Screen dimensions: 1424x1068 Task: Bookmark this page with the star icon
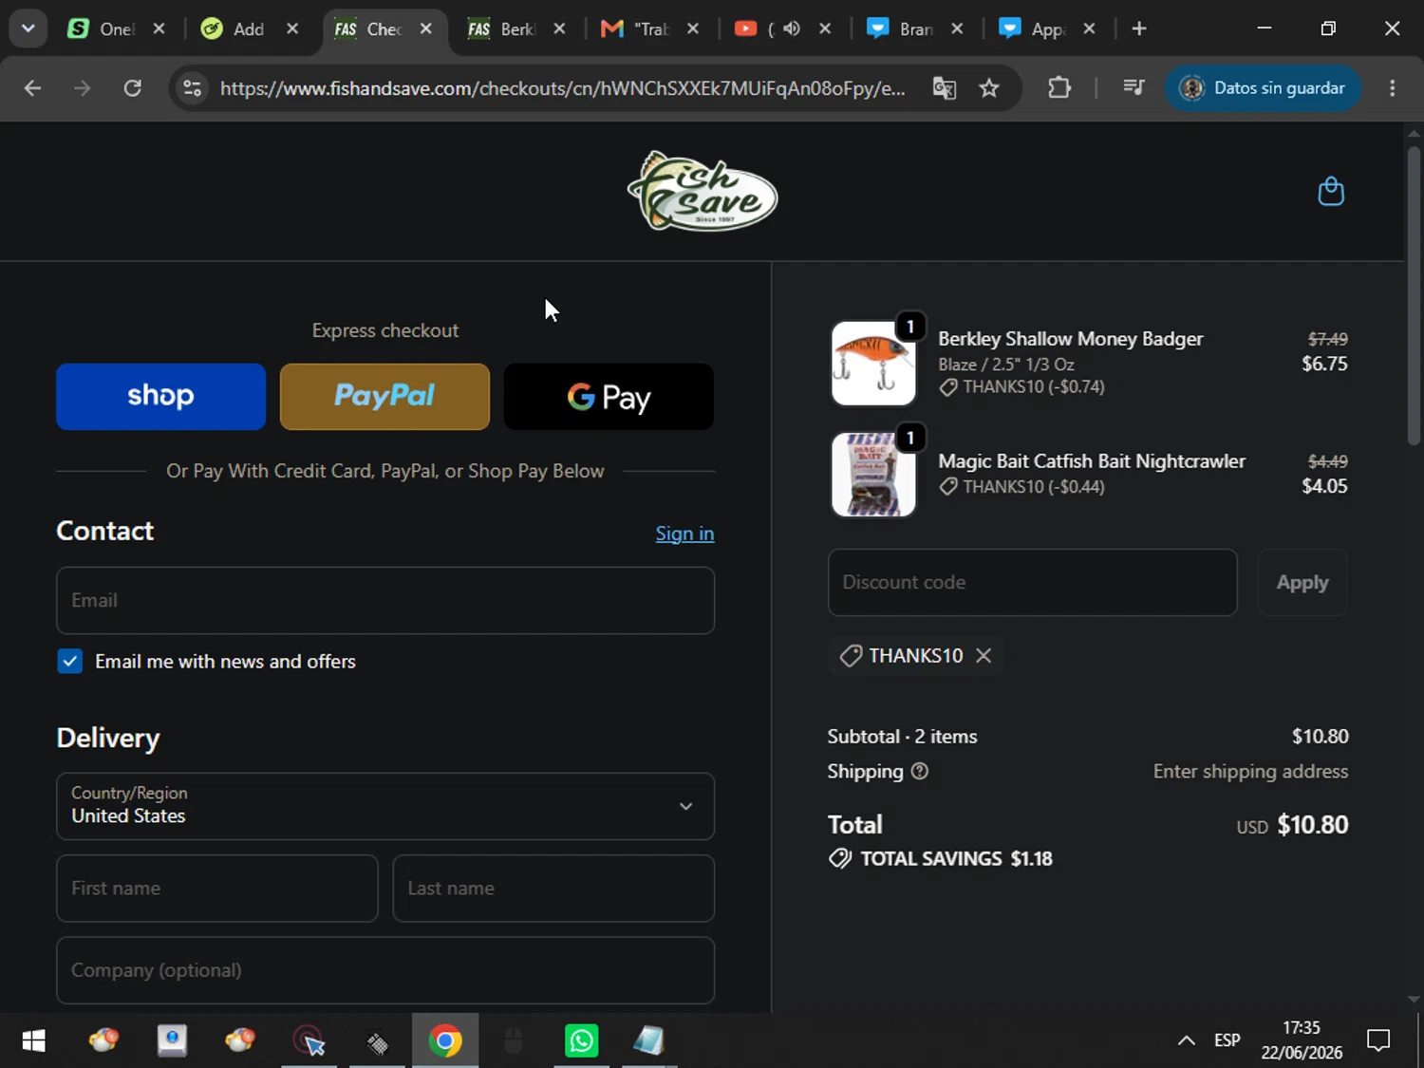tap(989, 88)
